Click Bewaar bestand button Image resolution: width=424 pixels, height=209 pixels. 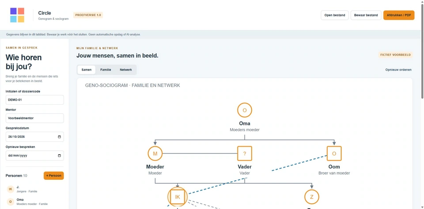[366, 15]
